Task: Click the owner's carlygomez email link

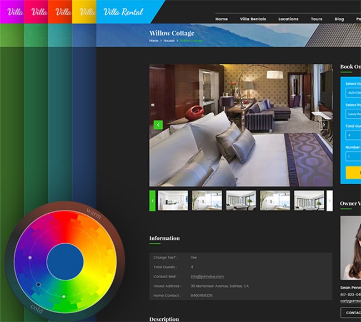Action: 350,301
